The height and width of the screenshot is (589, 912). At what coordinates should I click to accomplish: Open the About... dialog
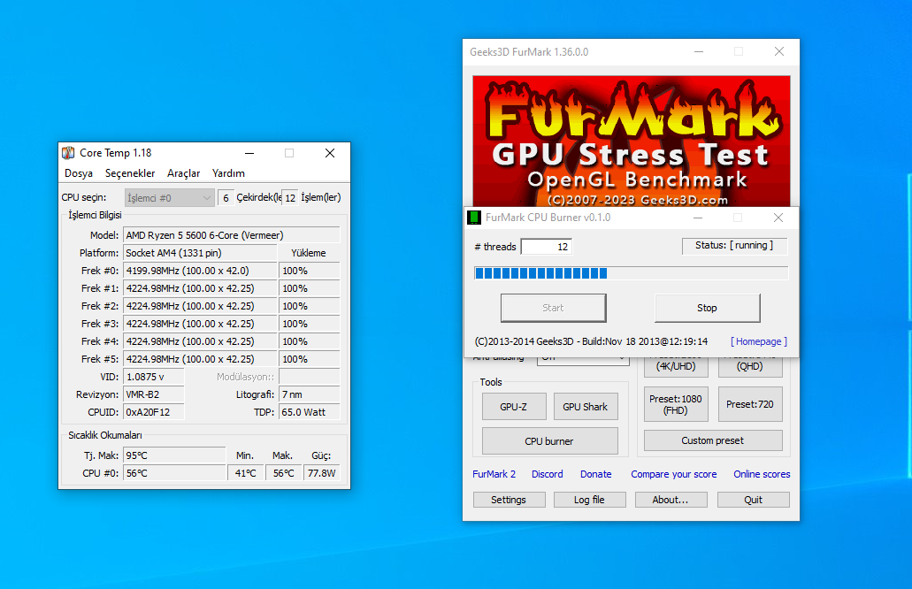tap(671, 500)
